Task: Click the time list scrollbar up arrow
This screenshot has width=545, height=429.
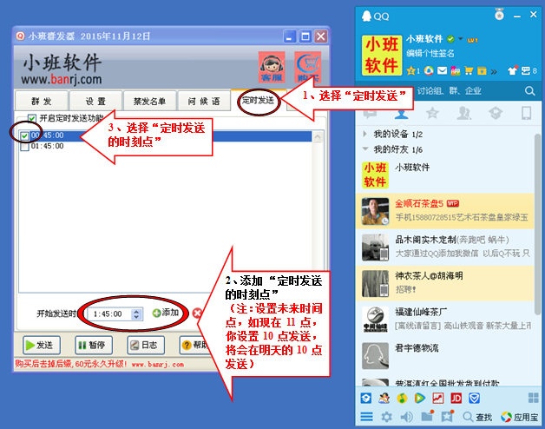Action: 318,136
